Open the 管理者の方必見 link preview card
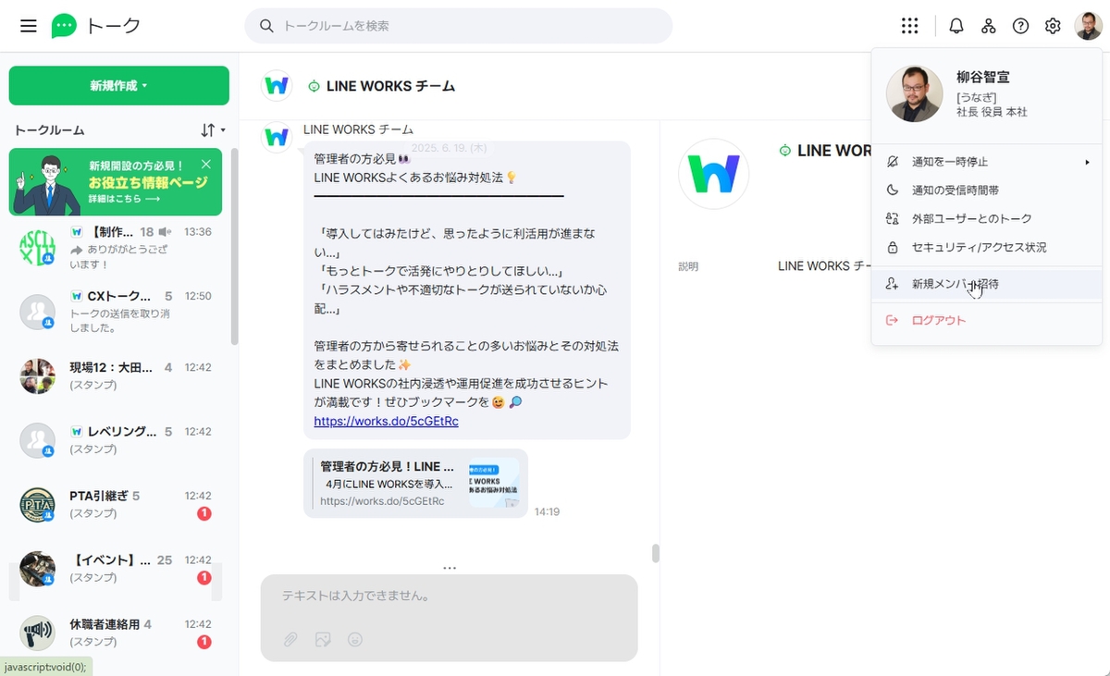The width and height of the screenshot is (1110, 676). [x=415, y=484]
